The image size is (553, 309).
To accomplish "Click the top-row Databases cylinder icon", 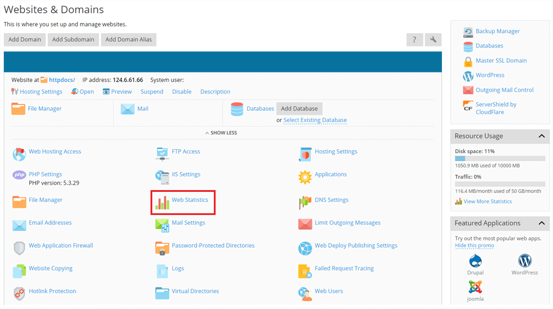I will click(237, 109).
